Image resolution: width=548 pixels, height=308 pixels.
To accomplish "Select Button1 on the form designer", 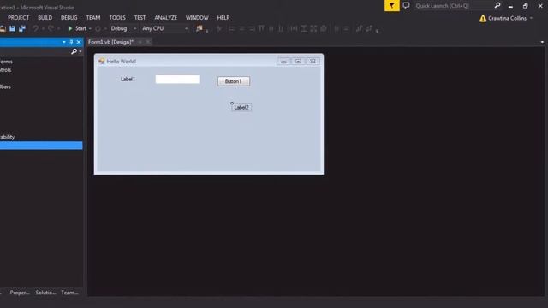I will point(234,81).
